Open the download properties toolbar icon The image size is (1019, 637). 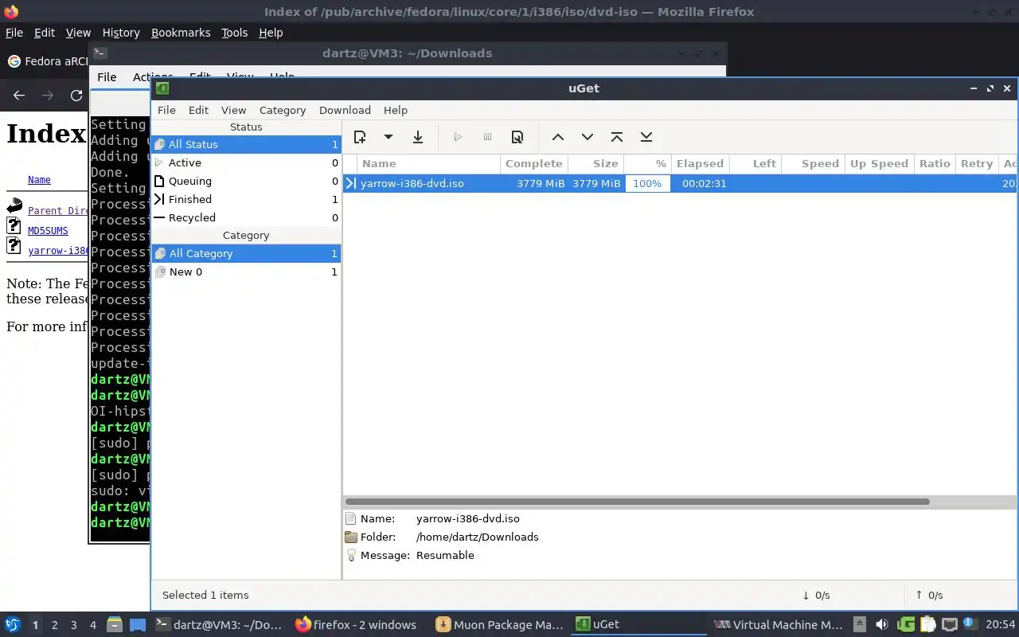[x=517, y=137]
